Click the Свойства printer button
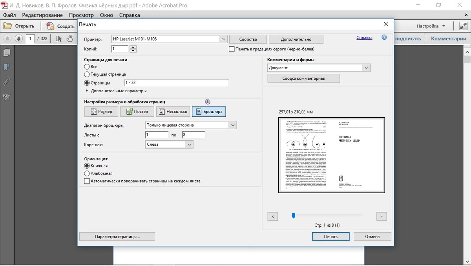This screenshot has width=471, height=266. click(248, 39)
